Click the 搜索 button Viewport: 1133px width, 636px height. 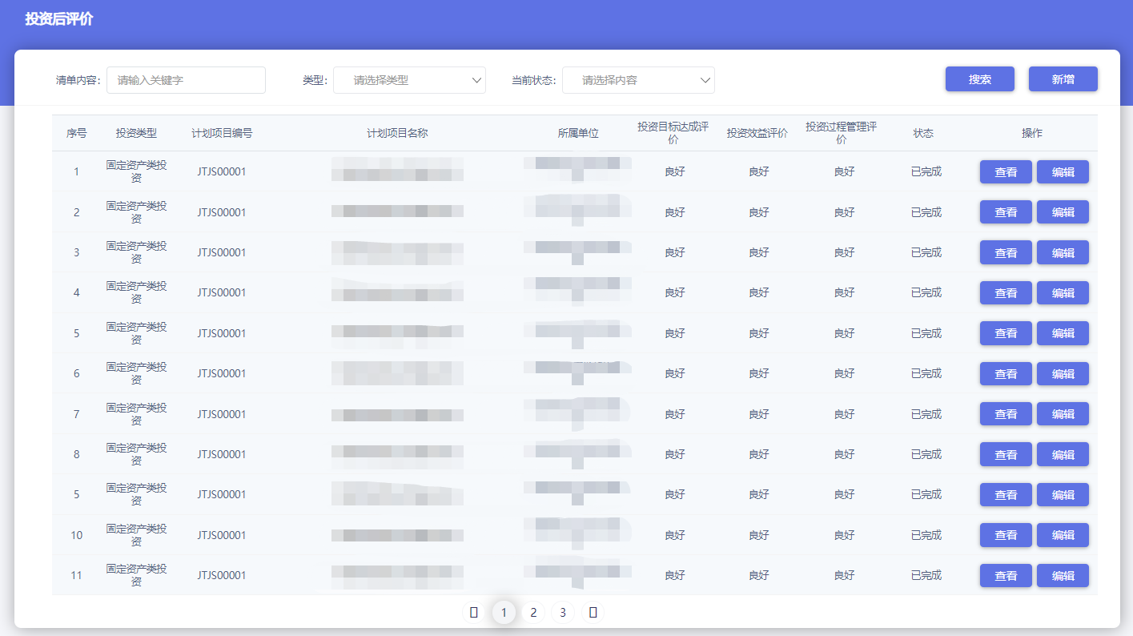click(x=980, y=79)
